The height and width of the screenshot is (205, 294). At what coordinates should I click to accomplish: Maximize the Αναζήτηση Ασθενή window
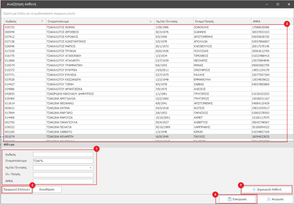[278, 4]
